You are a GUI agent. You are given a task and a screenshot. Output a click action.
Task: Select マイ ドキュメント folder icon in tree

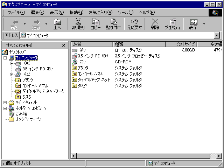click(x=12, y=103)
